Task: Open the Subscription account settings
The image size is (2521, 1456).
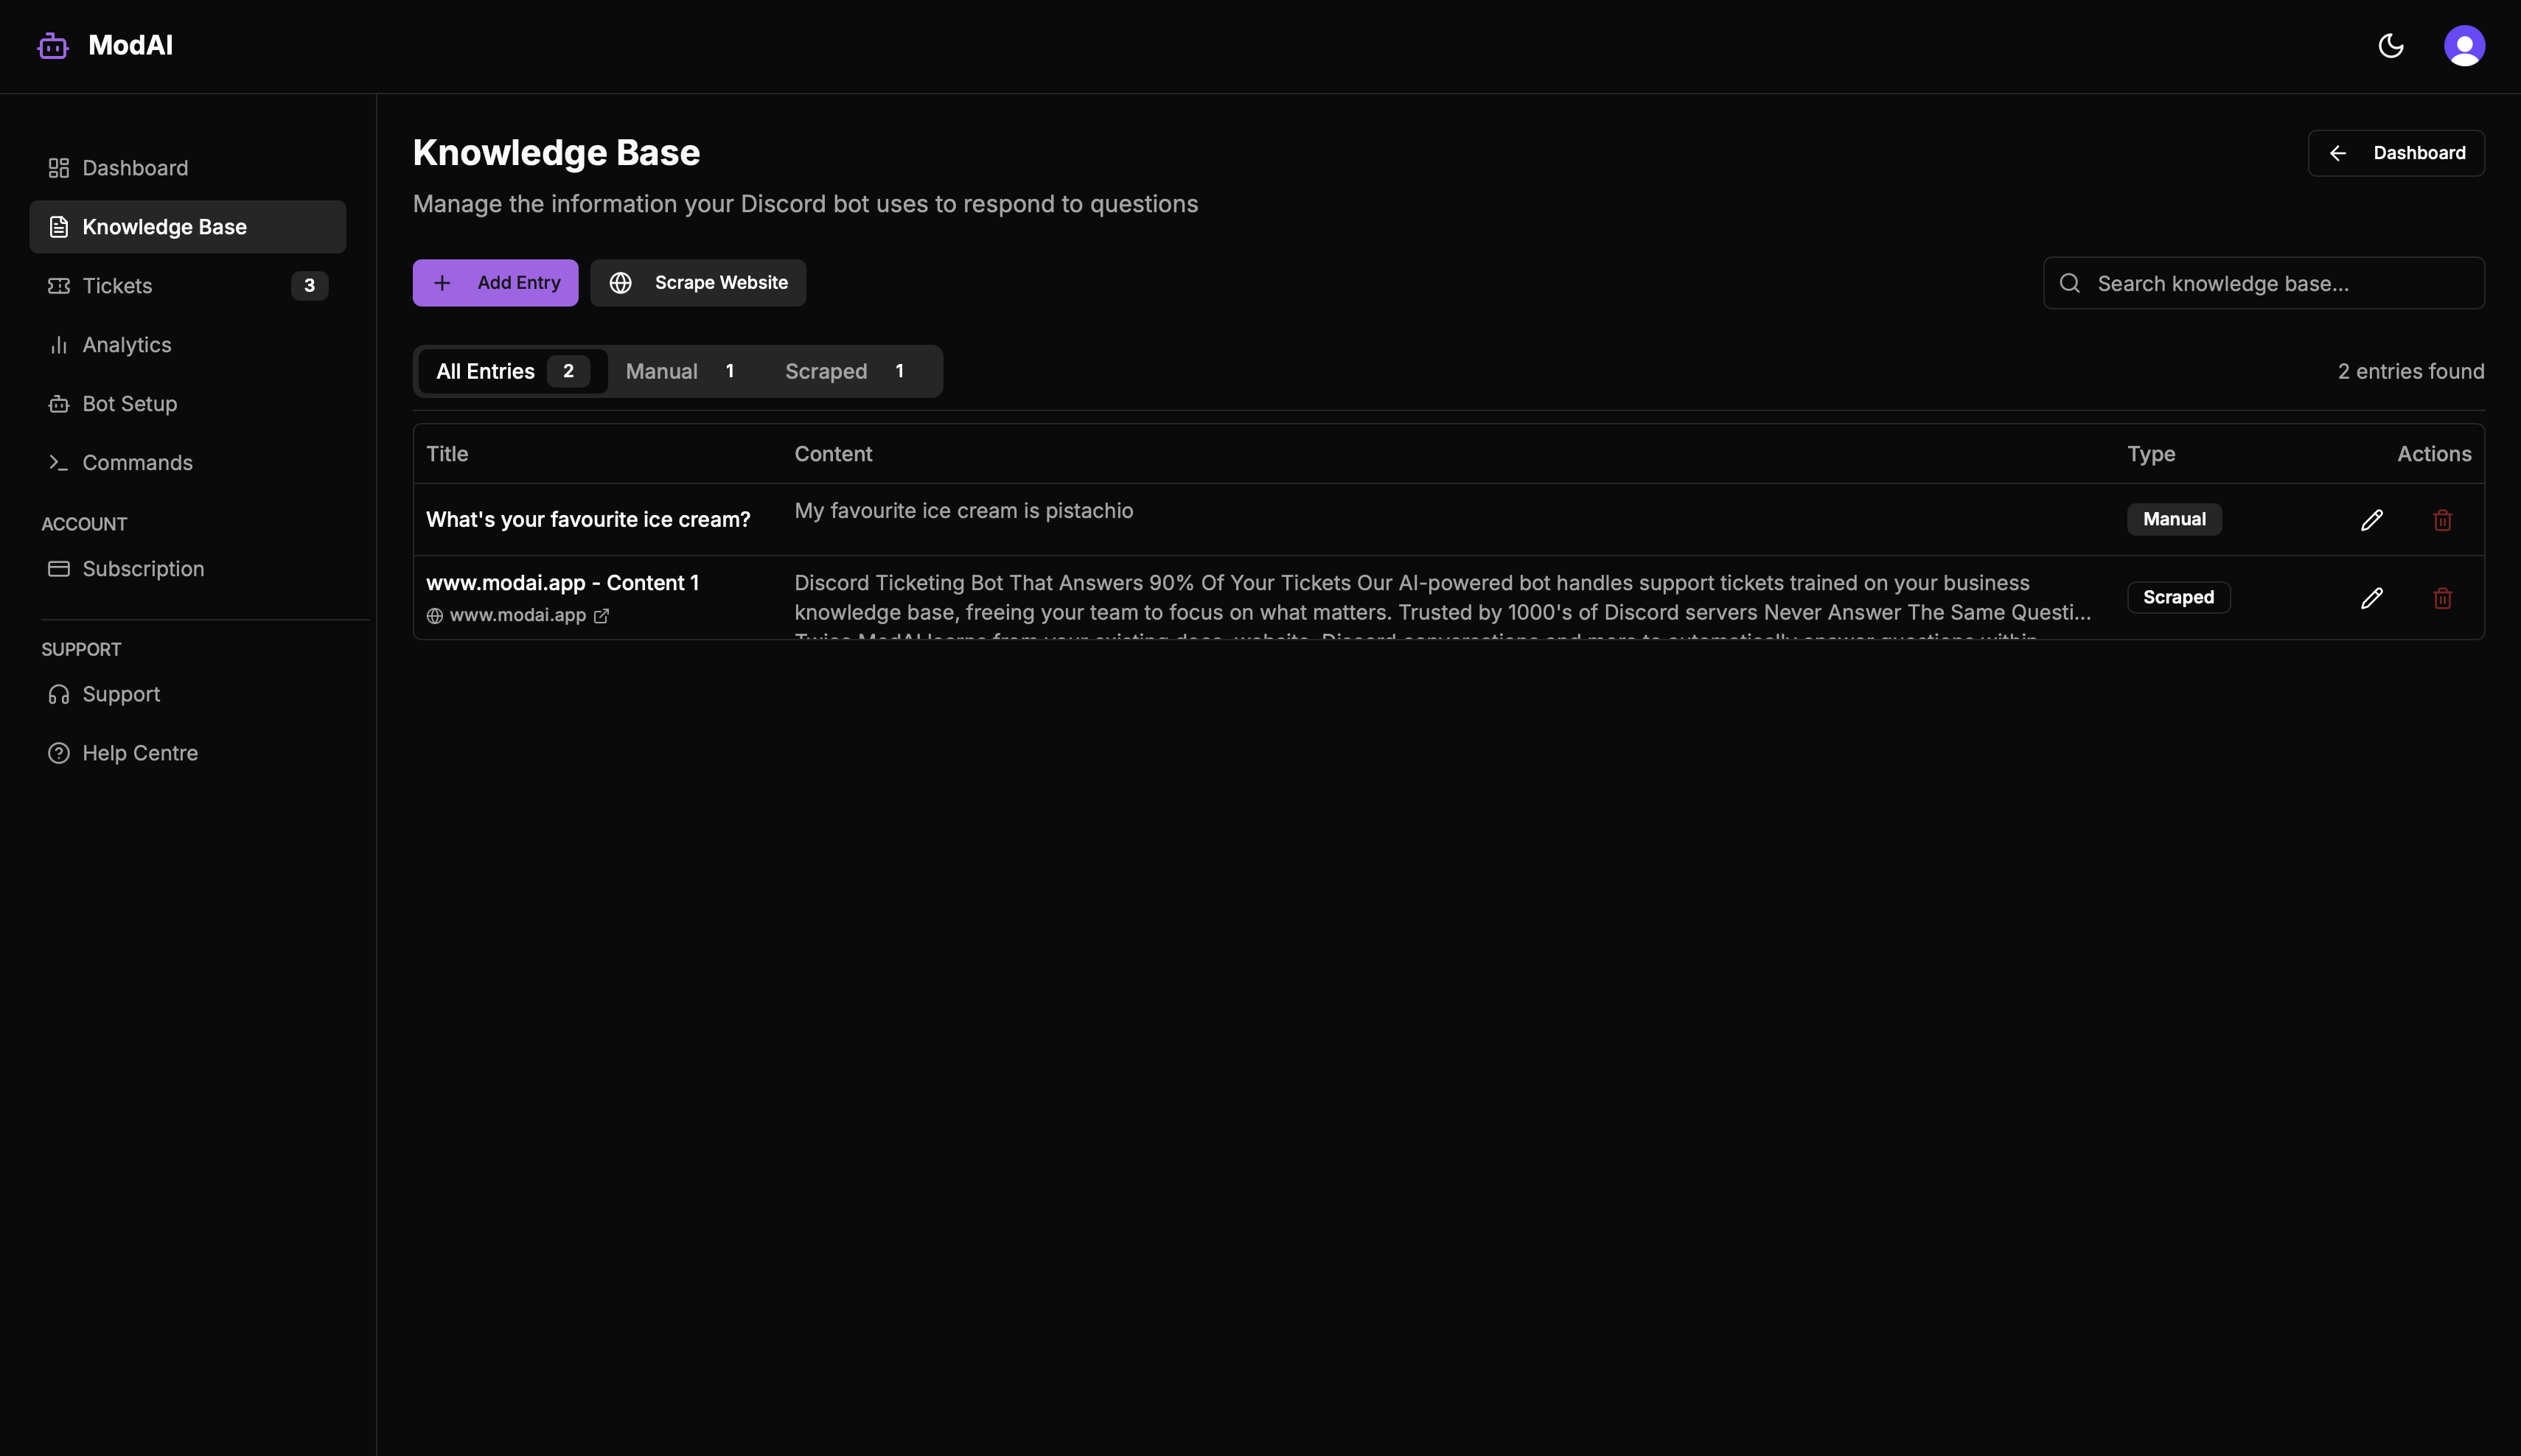Action: point(142,568)
